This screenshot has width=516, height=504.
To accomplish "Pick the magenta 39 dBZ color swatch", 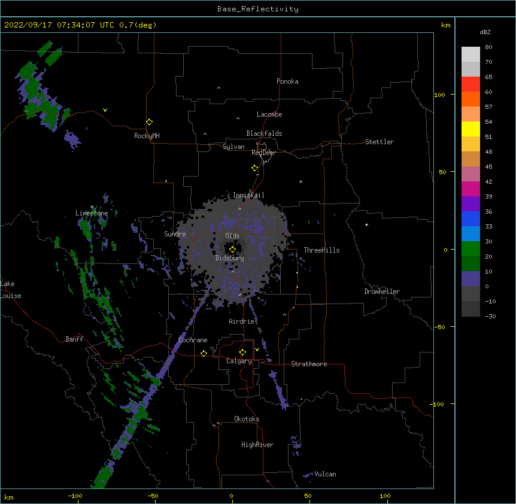I will coord(471,189).
